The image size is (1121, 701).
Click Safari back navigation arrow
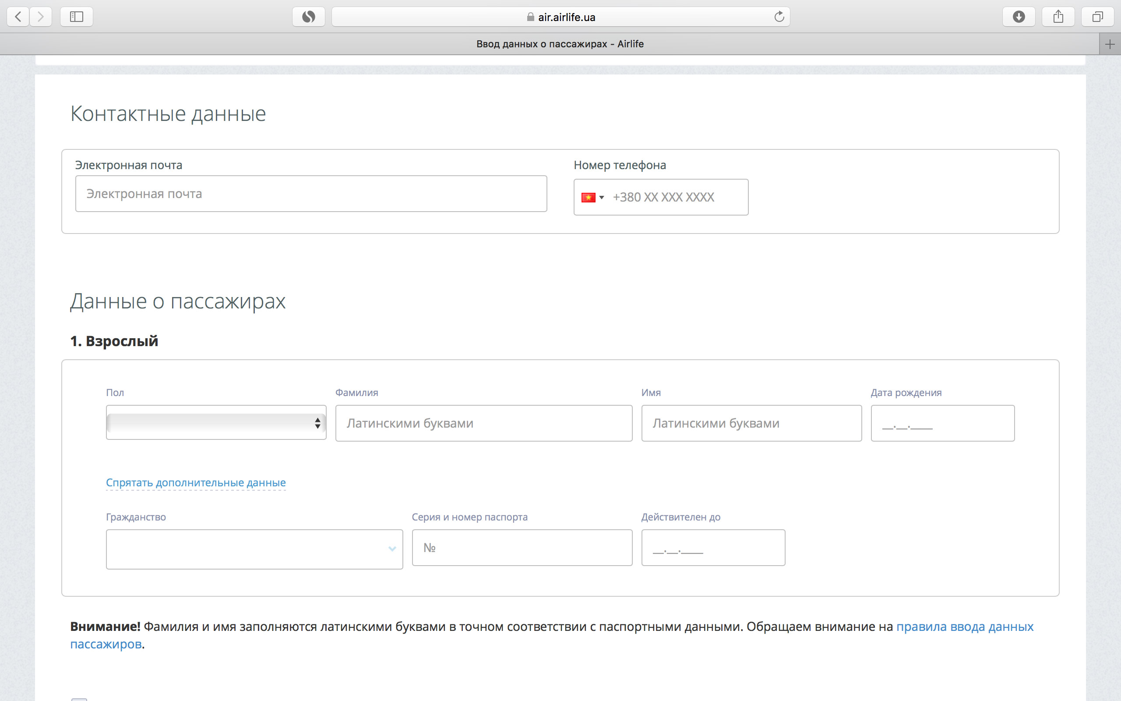coord(18,17)
